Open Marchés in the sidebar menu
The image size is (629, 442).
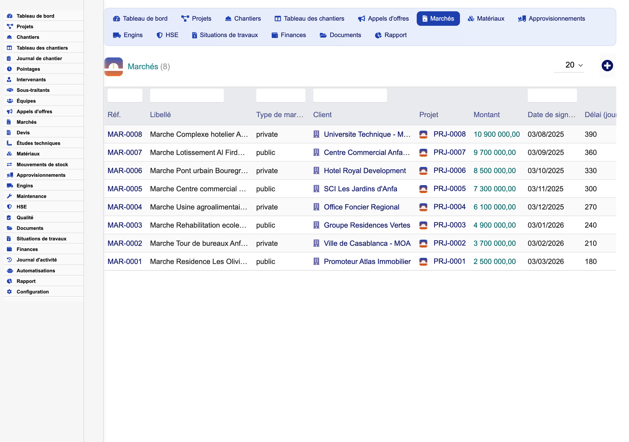(27, 122)
